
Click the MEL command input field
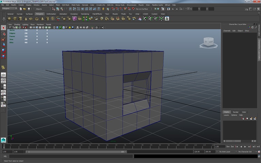pyautogui.click(x=71, y=156)
